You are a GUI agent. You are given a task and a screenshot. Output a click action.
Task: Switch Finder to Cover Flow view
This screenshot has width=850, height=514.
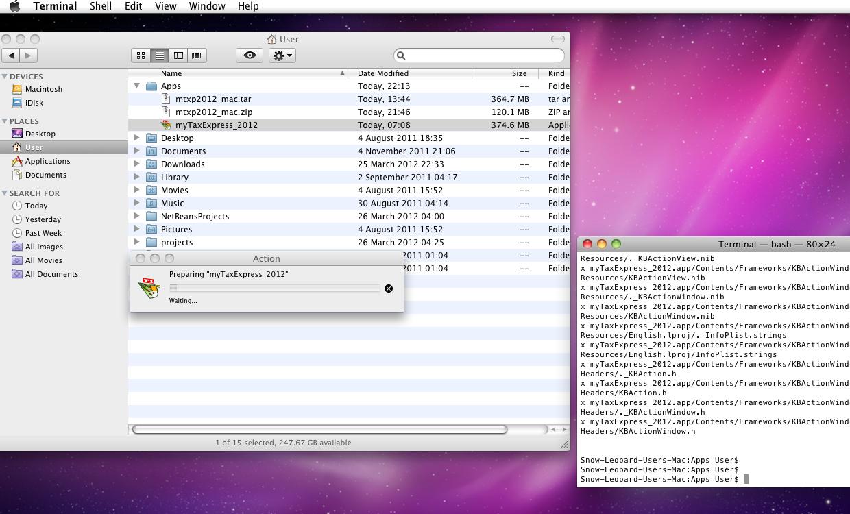pyautogui.click(x=197, y=56)
